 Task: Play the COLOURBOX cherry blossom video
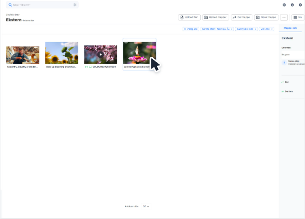click(101, 54)
